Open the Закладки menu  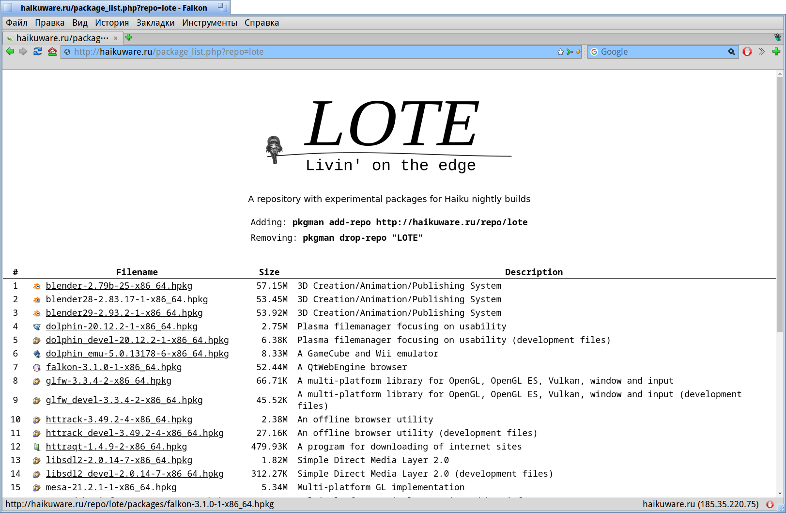click(155, 23)
